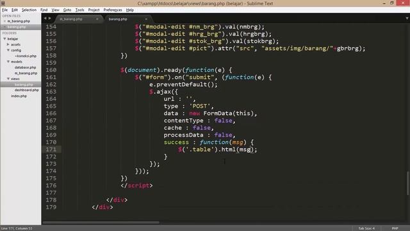Close the barang.php tab
The height and width of the screenshot is (231, 410).
(x=146, y=19)
